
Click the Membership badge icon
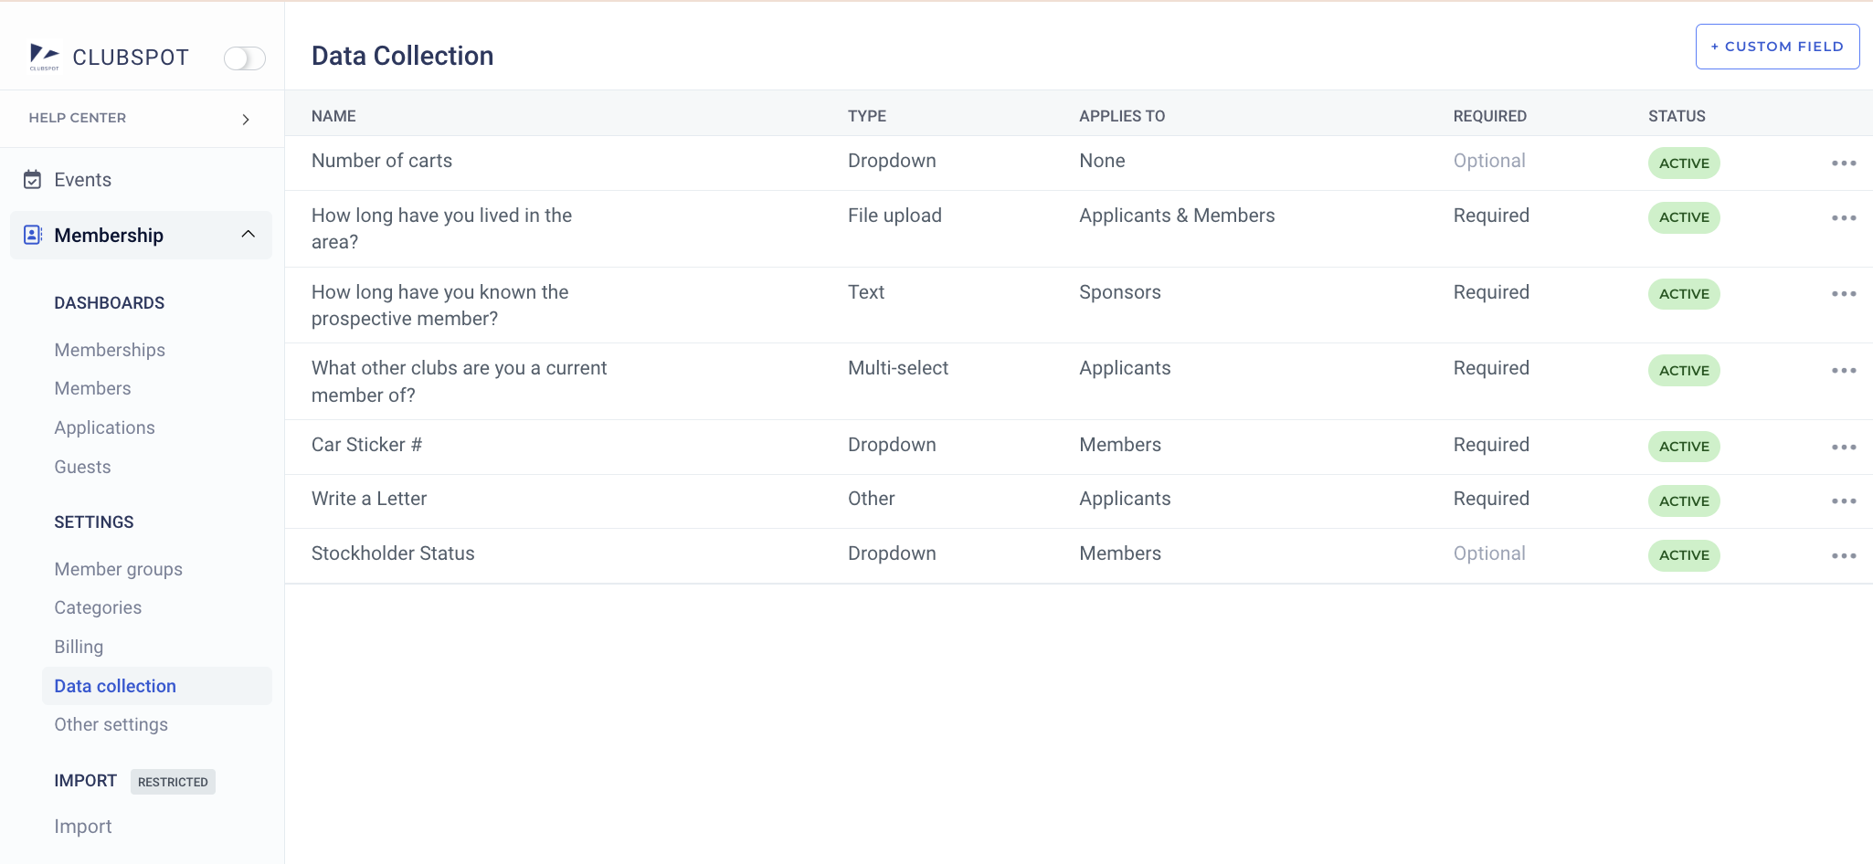[32, 235]
